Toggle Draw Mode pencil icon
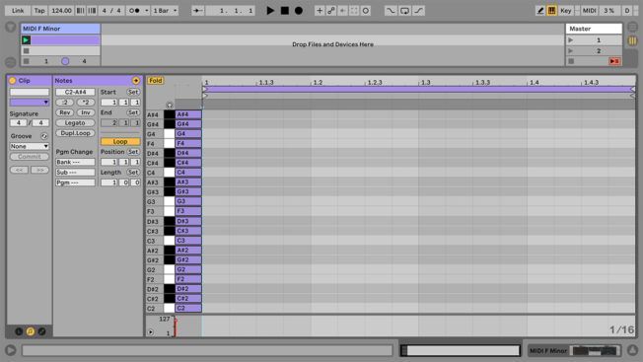Screen dimensions: 643x362 (x=540, y=11)
